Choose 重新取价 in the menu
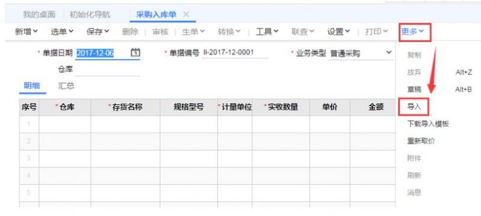Image resolution: width=481 pixels, height=216 pixels. 421,141
